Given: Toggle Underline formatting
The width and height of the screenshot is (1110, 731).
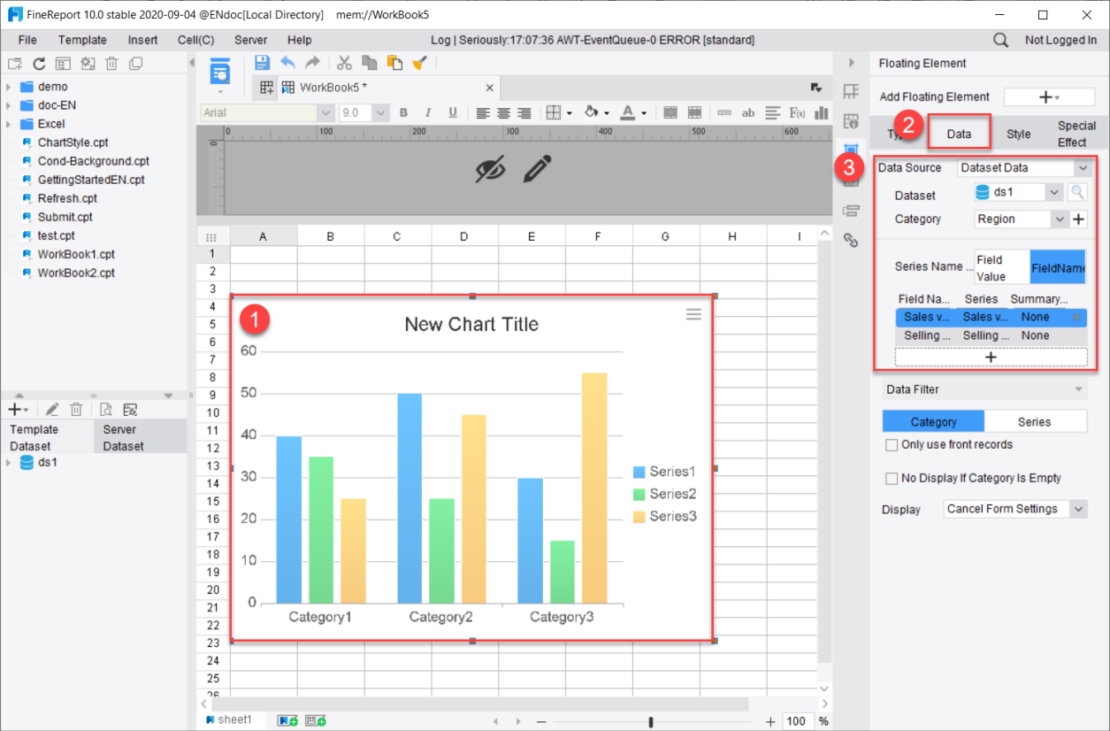Looking at the screenshot, I should (453, 112).
